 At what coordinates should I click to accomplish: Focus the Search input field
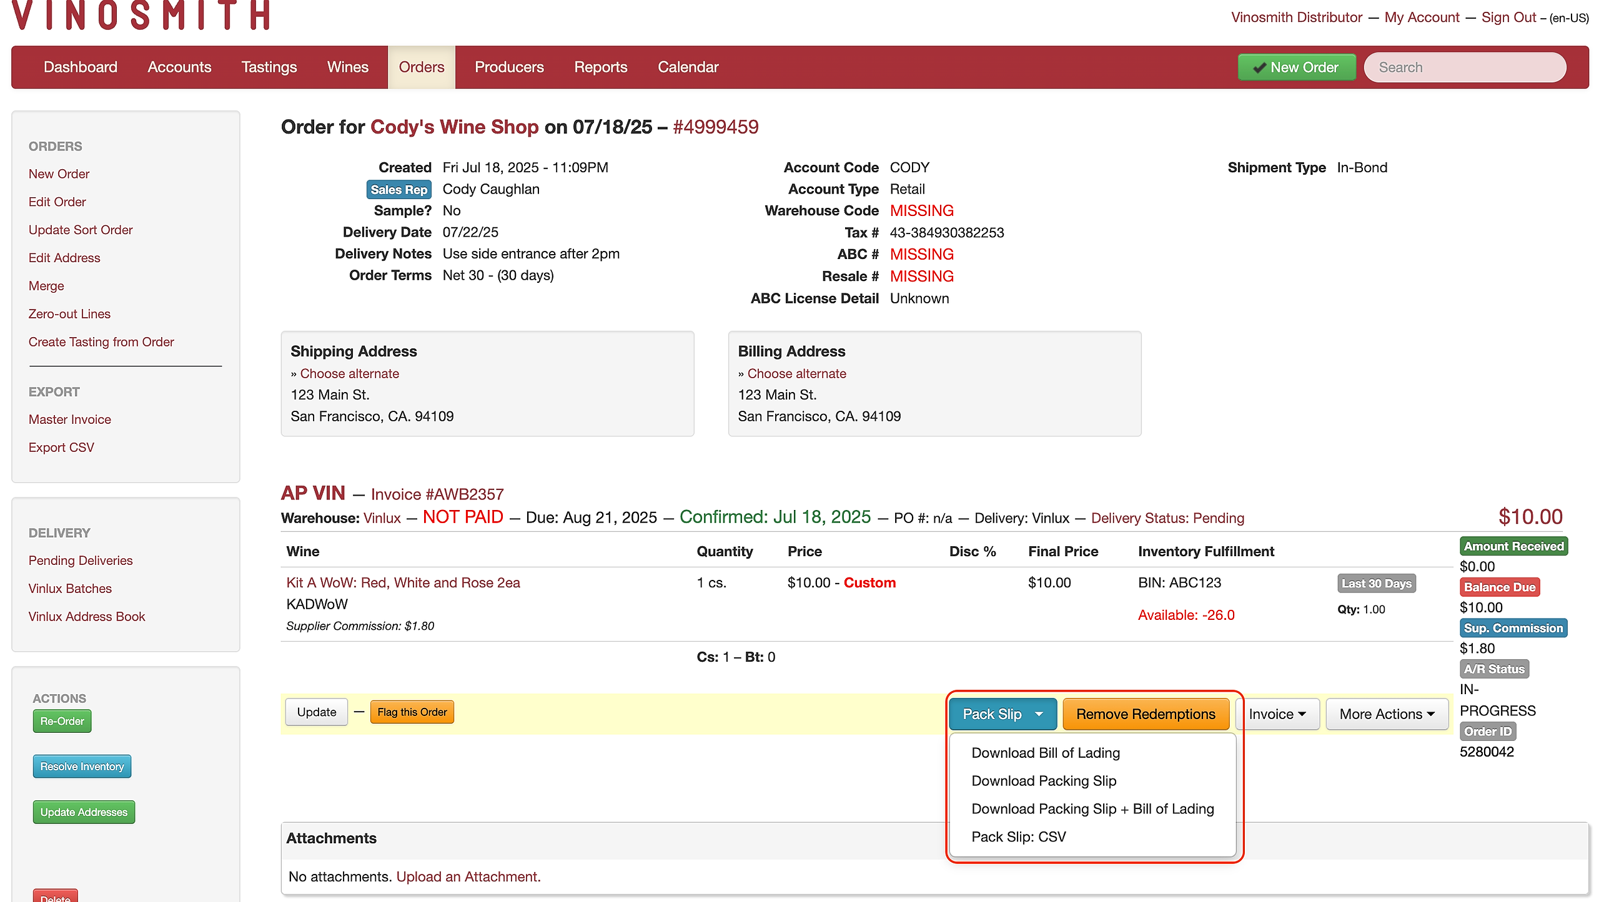(1465, 67)
